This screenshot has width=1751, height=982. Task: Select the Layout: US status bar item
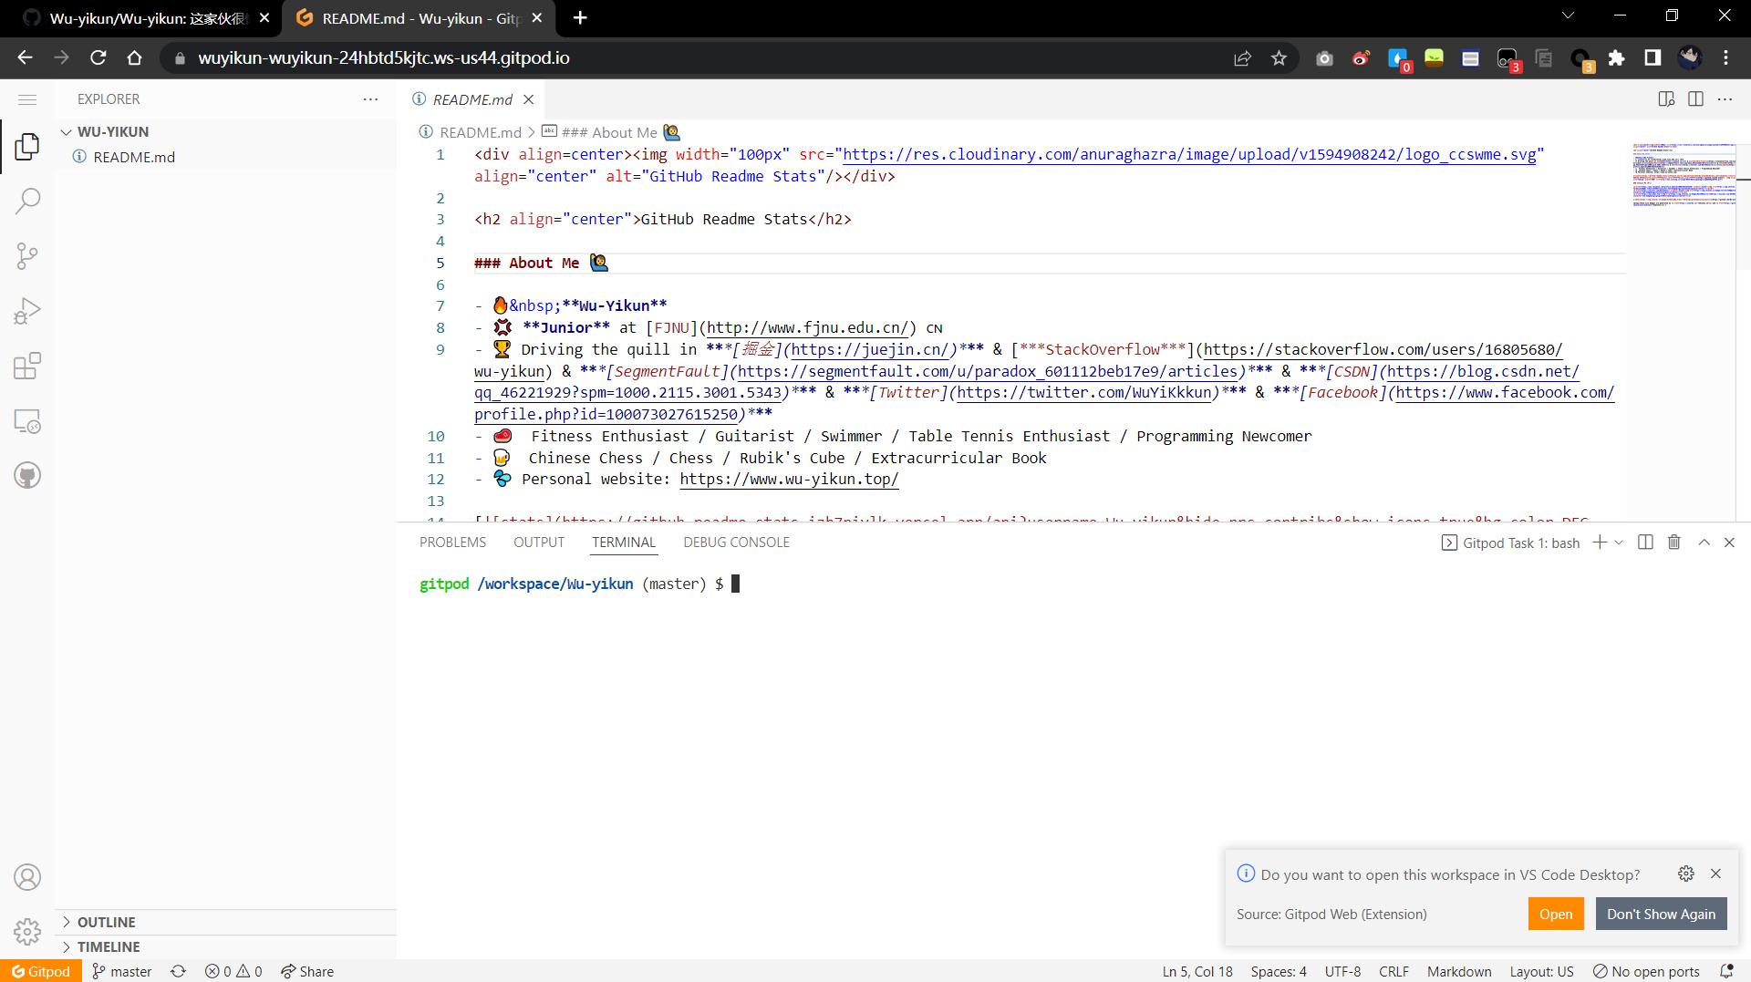click(1541, 971)
